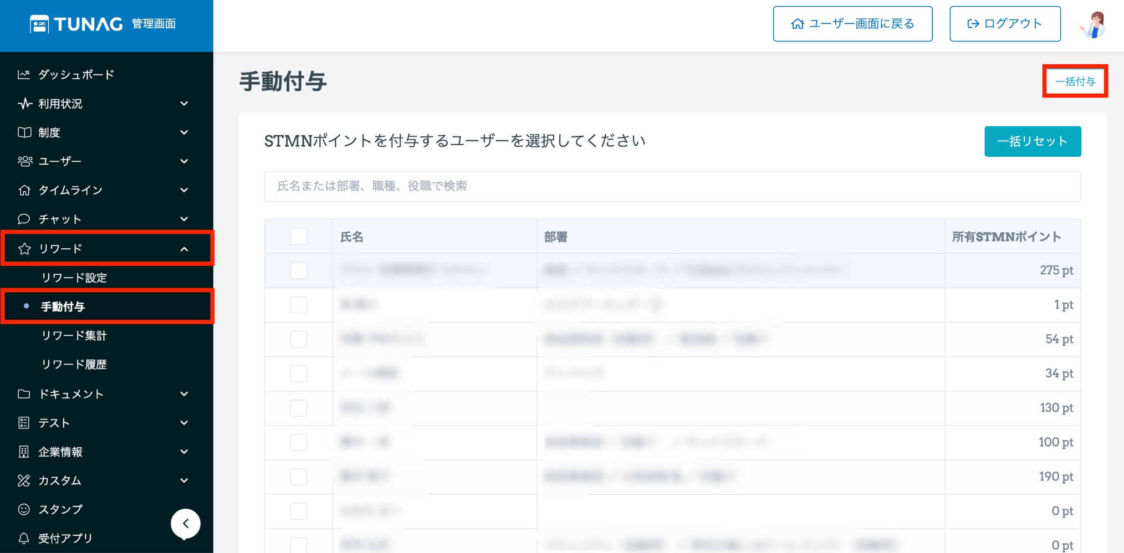Click the TUNAG logo icon

39,24
